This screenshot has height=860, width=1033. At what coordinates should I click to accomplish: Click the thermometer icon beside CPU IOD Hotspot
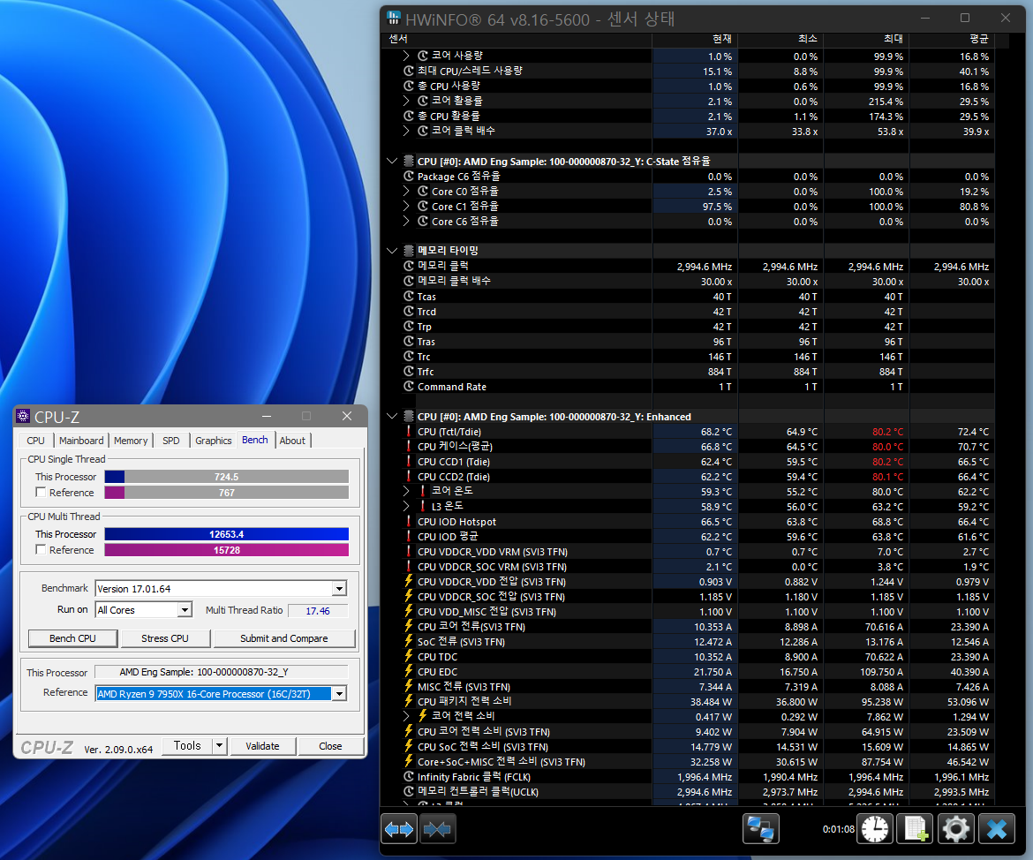409,522
